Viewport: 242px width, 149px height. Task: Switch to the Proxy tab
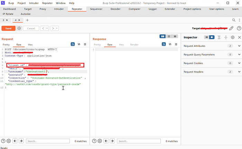pos(43,9)
